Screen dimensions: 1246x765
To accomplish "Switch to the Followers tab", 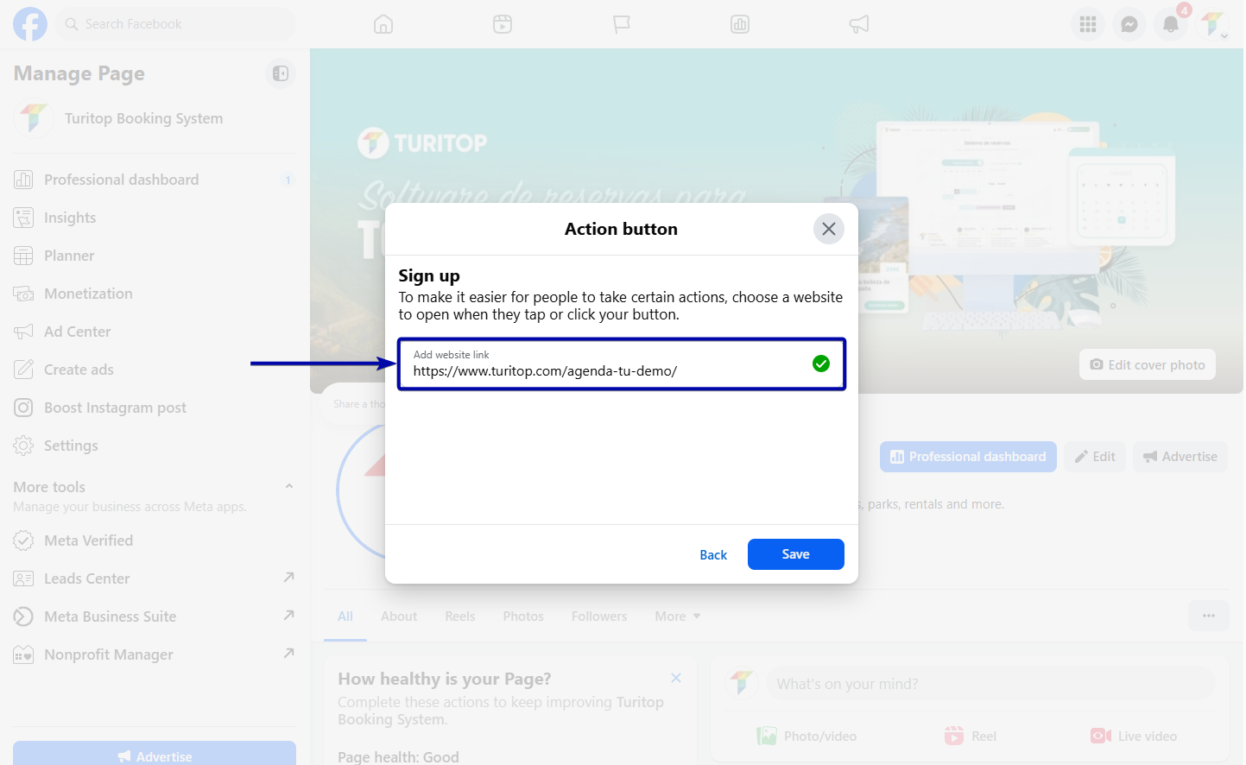I will [x=599, y=616].
